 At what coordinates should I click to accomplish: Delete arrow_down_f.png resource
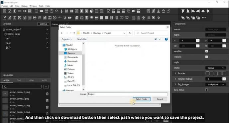(x=47, y=101)
